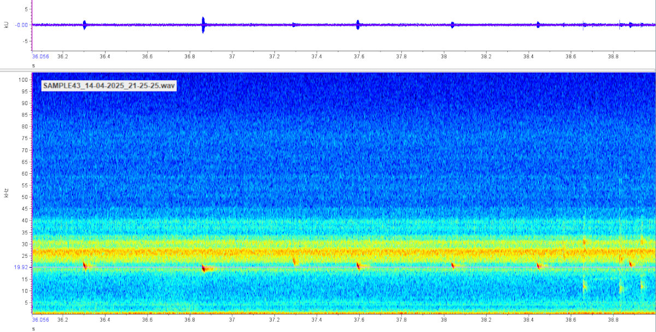Click the blue 36.056 start time on waveform axis
This screenshot has width=656, height=332.
[x=40, y=56]
